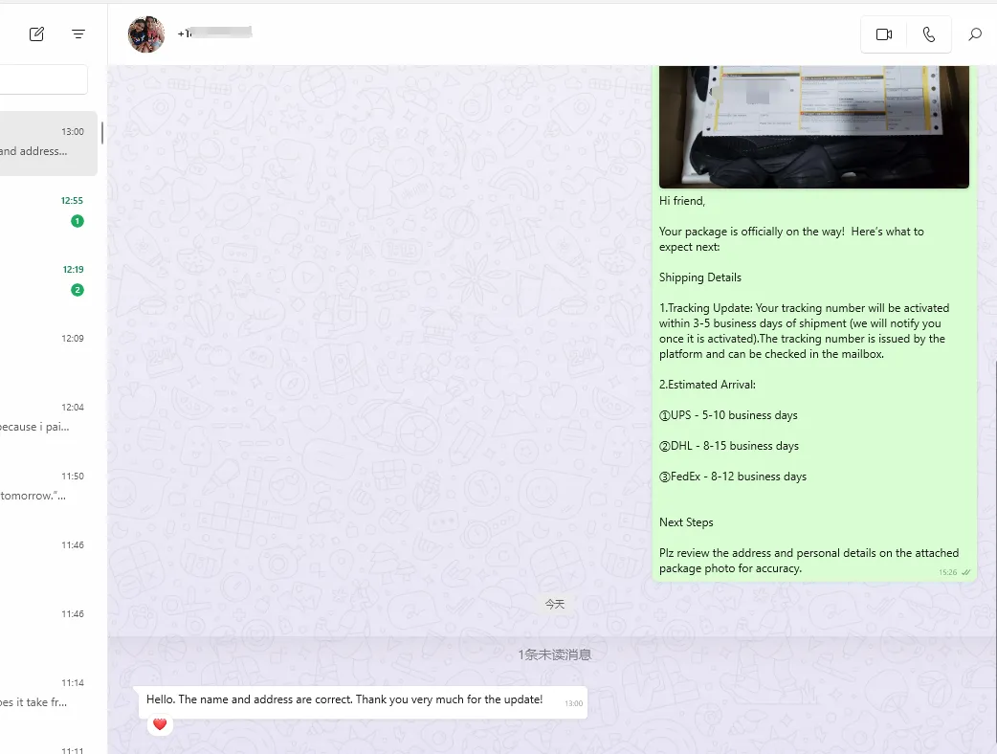Select the 'Hello. The name and address' message

tap(363, 702)
